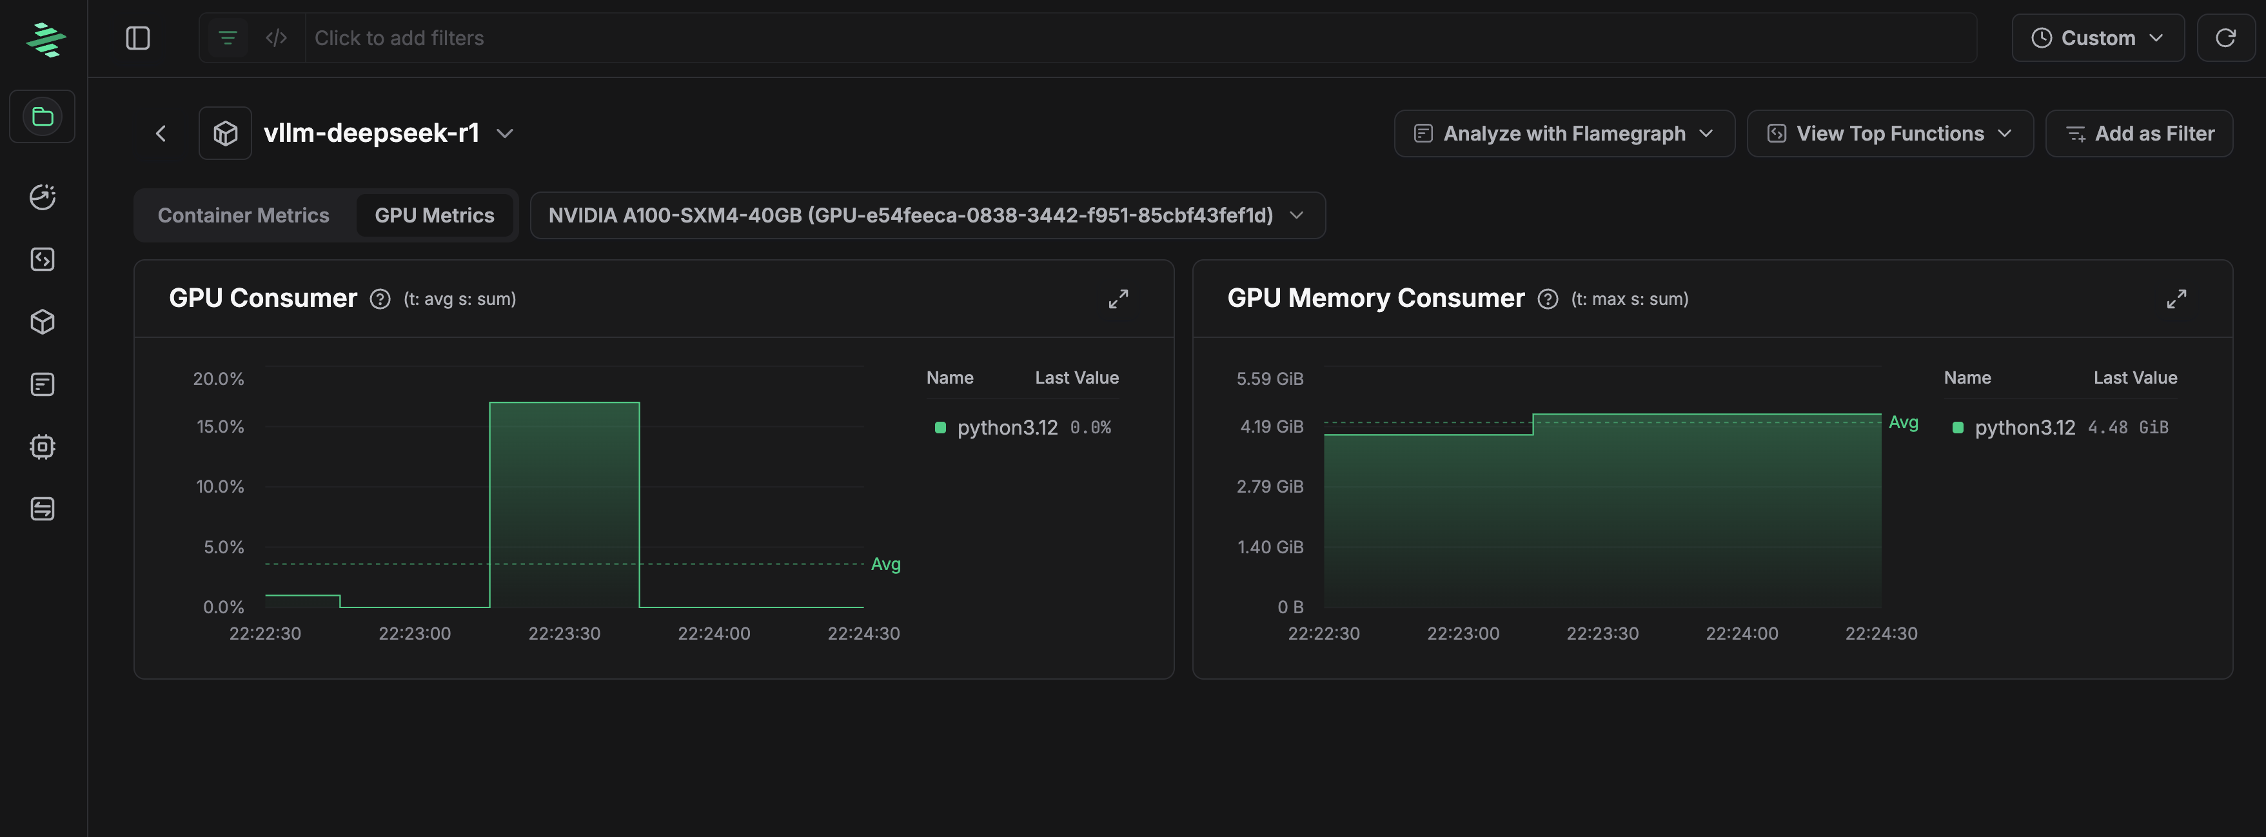Screen dimensions: 2266x837
Task: Open the database sidebar icon
Action: [x=41, y=508]
